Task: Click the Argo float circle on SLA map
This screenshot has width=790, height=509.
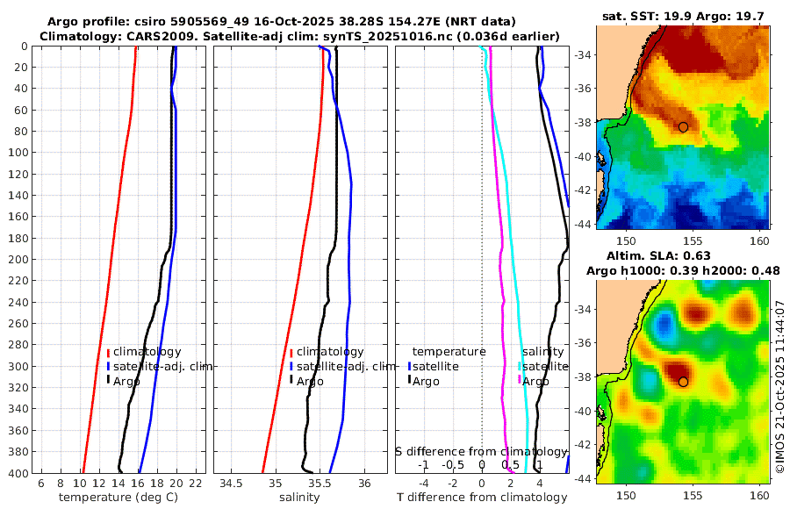Action: [683, 382]
